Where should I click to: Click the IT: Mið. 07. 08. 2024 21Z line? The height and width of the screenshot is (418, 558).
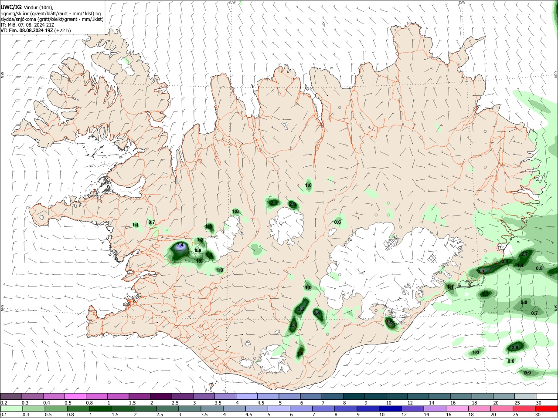(x=27, y=25)
